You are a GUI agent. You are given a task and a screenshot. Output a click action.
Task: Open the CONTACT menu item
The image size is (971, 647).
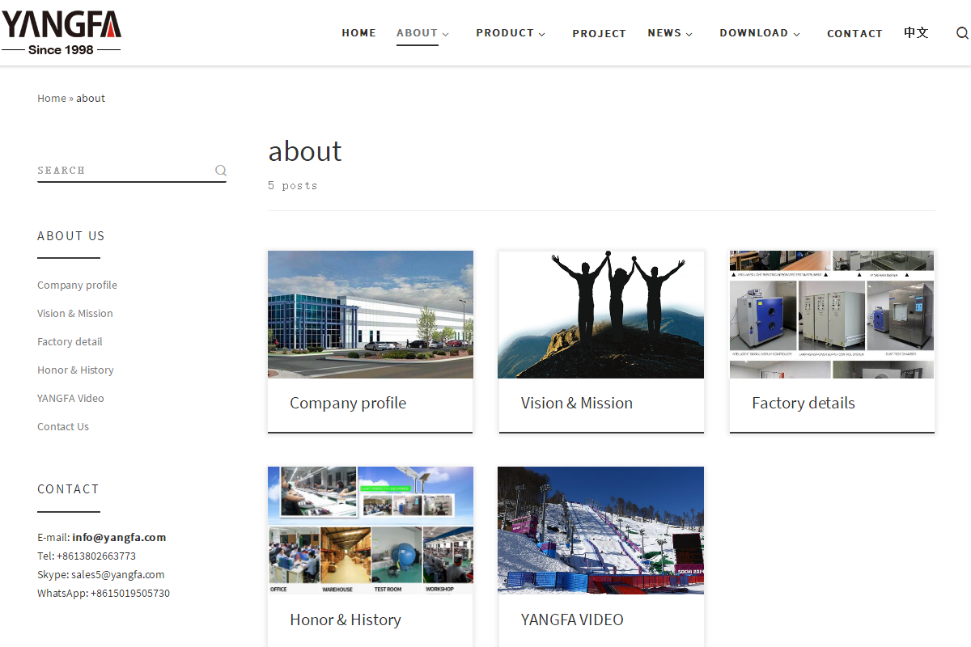pos(854,33)
